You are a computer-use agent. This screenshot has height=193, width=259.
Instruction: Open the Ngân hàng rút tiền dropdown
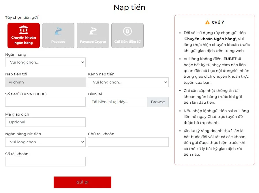click(x=45, y=142)
